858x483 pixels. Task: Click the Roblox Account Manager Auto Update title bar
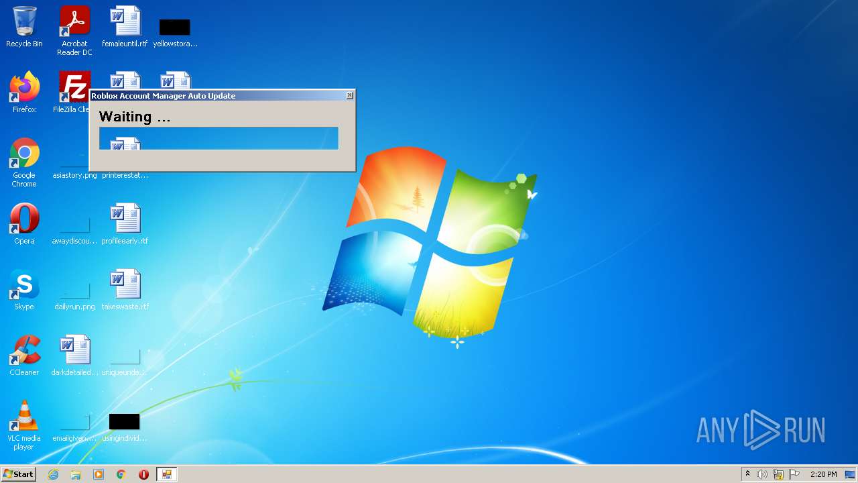coord(218,96)
